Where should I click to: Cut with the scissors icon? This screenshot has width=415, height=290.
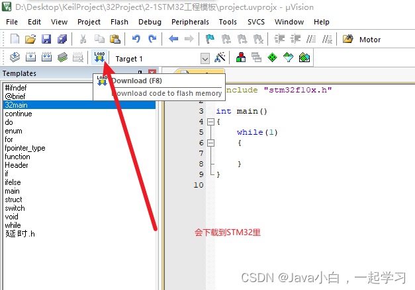coord(83,39)
